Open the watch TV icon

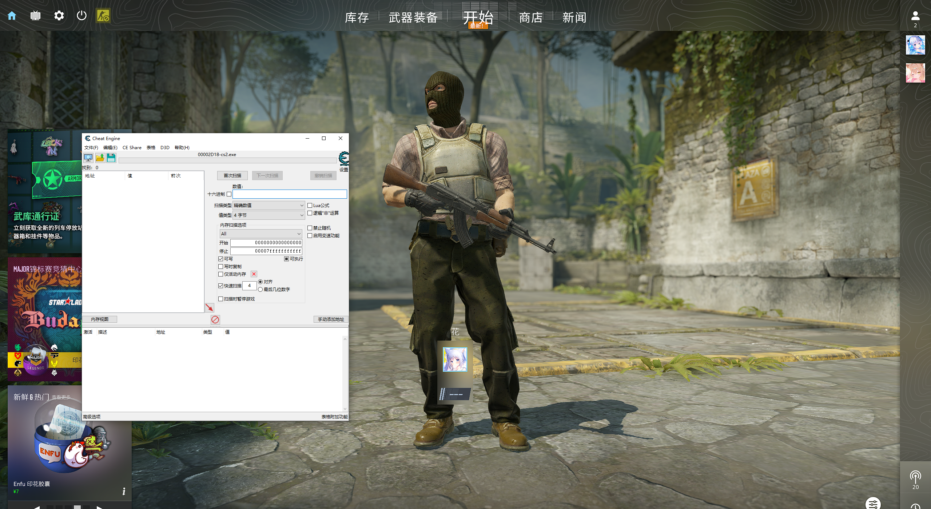point(35,16)
